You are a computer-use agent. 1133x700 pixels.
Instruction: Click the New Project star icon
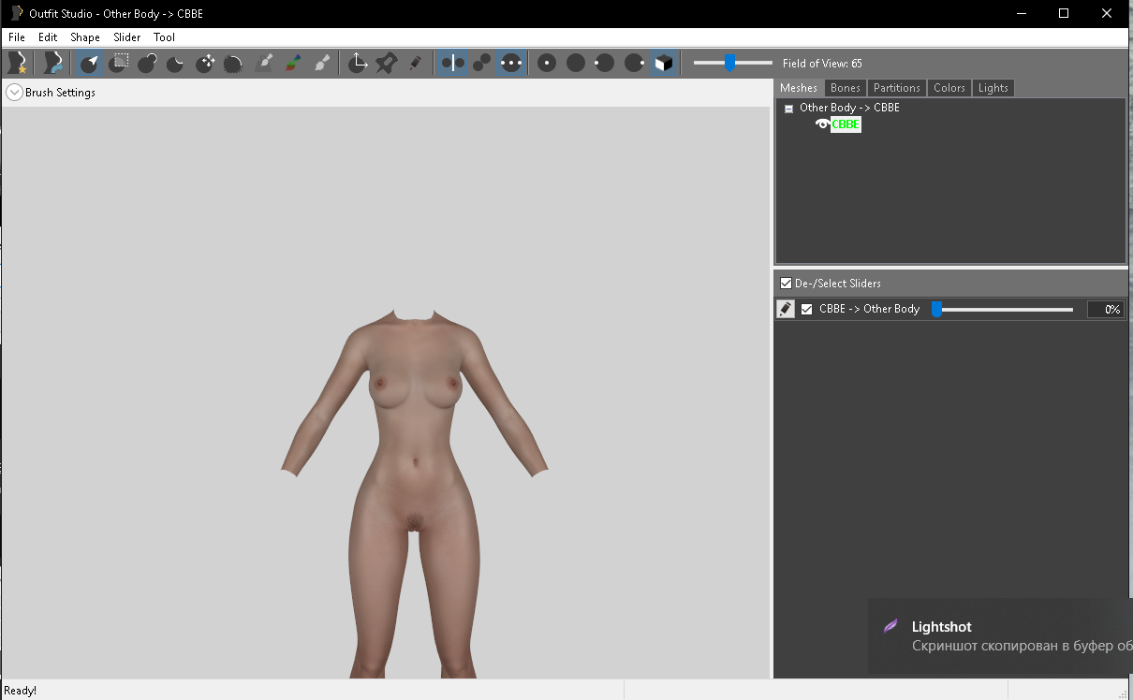pyautogui.click(x=17, y=63)
